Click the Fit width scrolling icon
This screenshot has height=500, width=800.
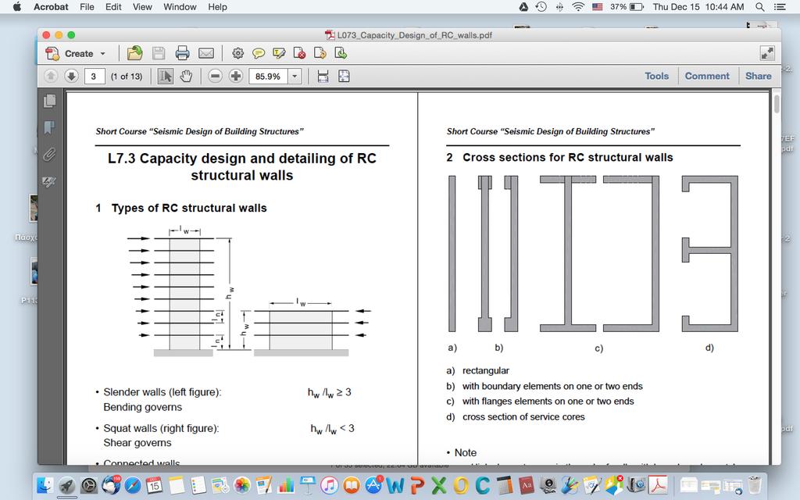coord(323,76)
